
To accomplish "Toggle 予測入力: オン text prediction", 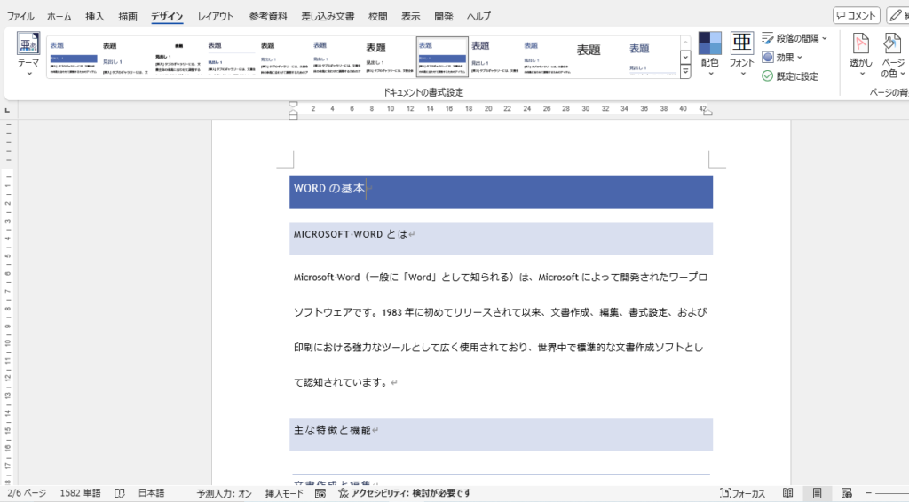I will click(x=224, y=493).
